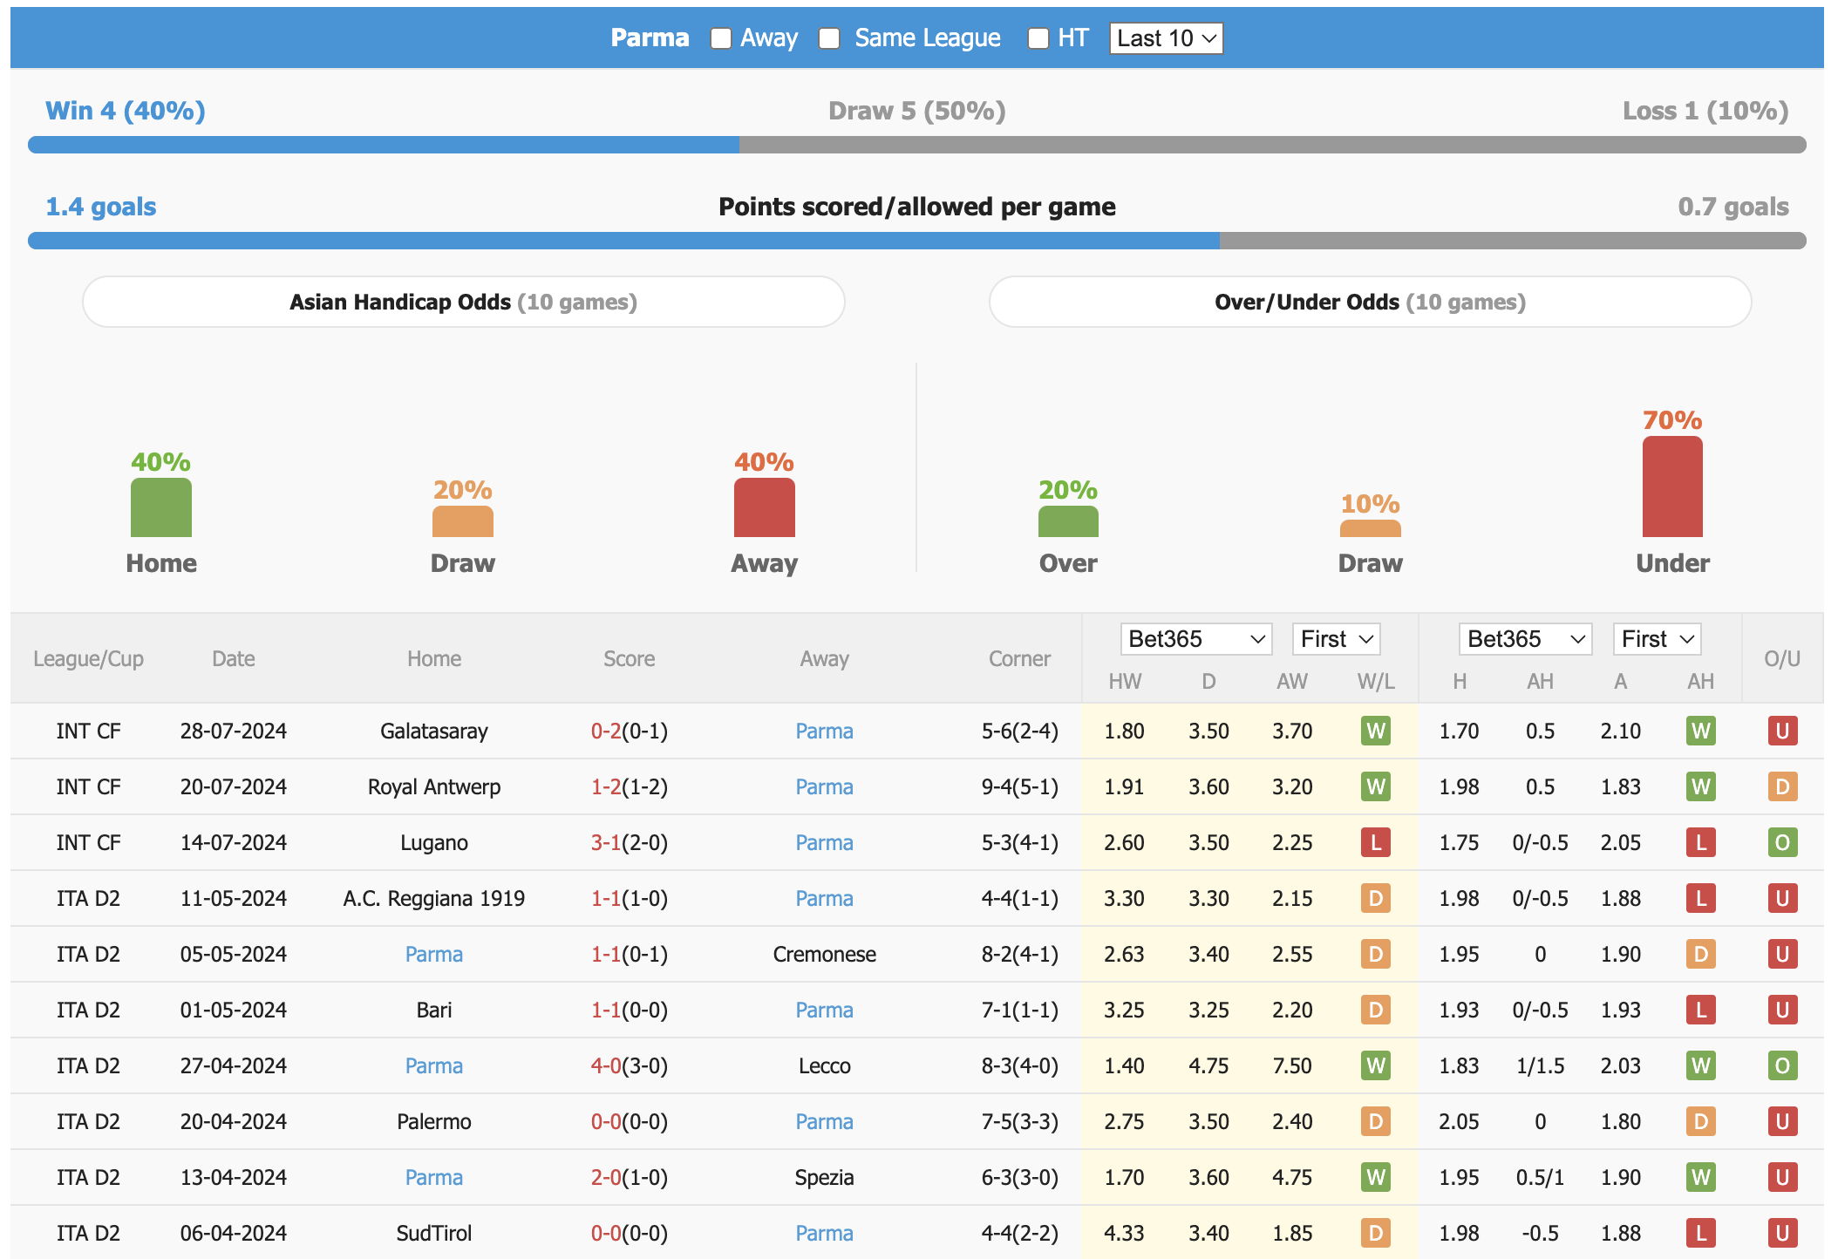Screen dimensions: 1838x1259
Task: Click AH draw badge in Palermo row
Action: (1700, 1121)
